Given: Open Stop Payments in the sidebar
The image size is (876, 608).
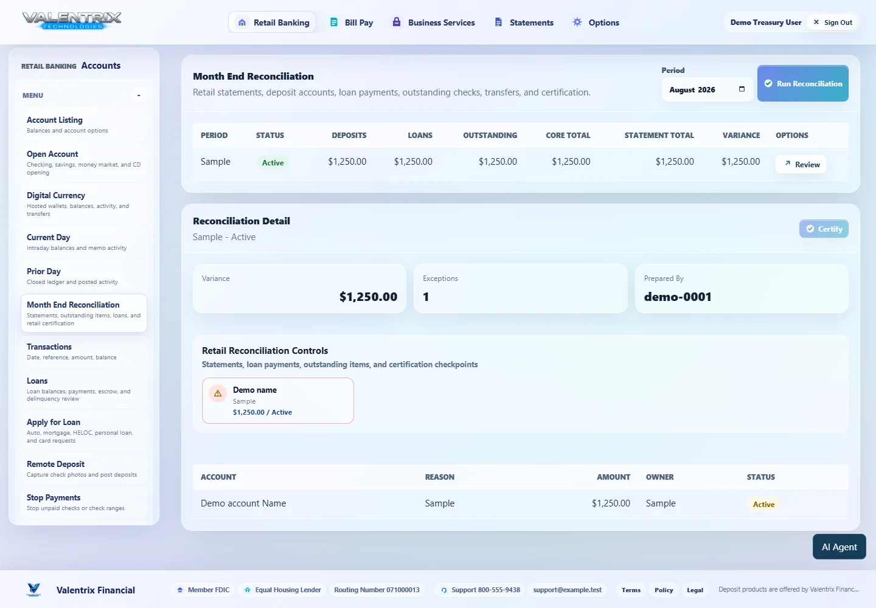Looking at the screenshot, I should coord(84,502).
